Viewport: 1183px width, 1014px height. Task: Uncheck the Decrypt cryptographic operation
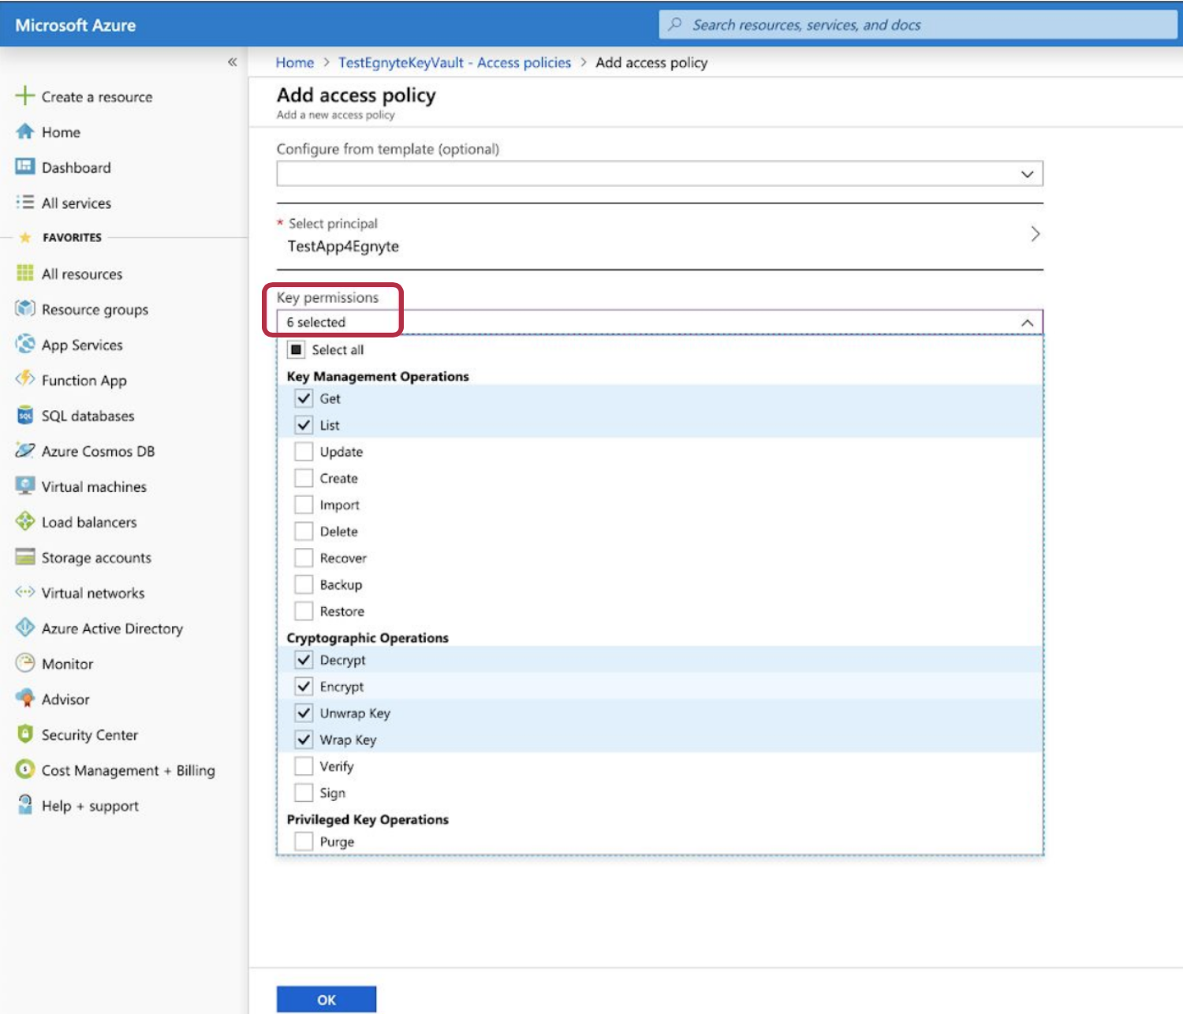click(x=304, y=660)
